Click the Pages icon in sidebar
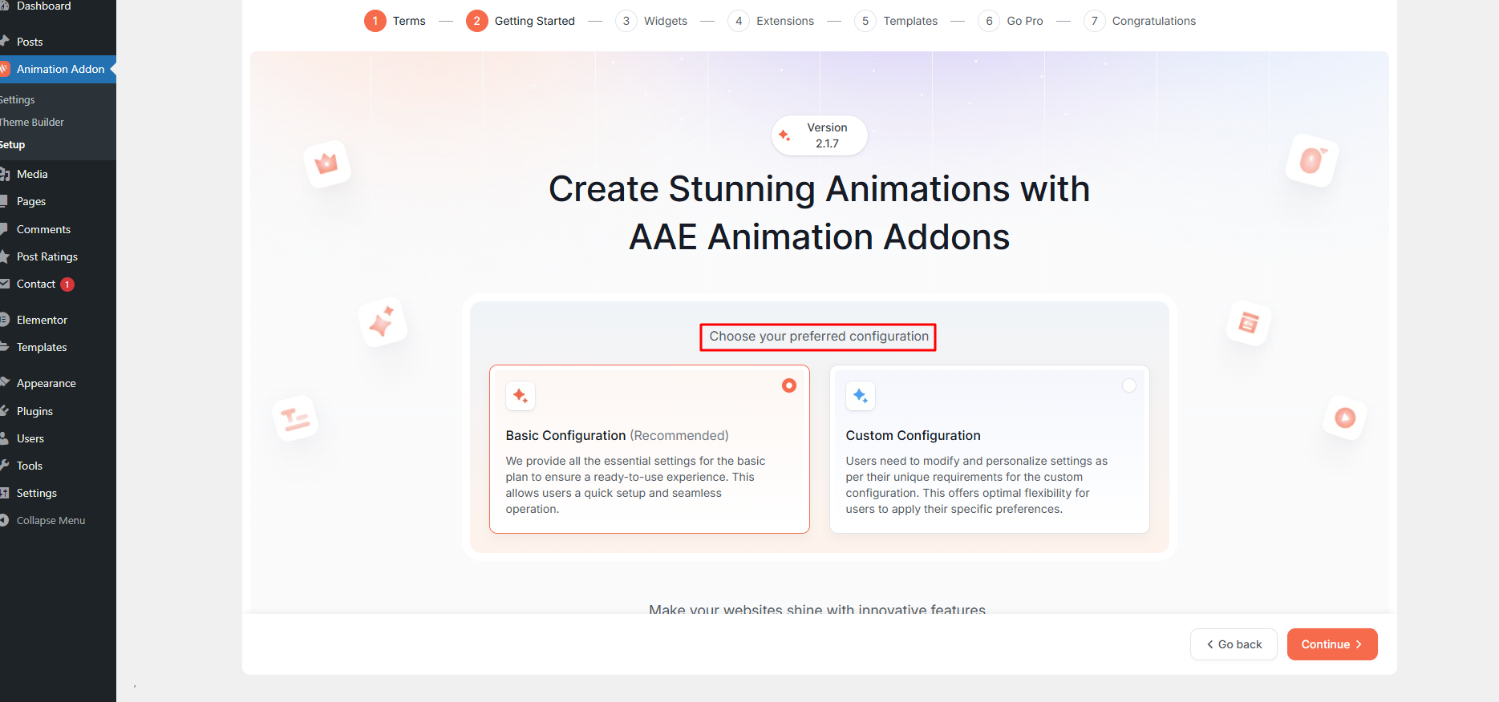 pyautogui.click(x=3, y=201)
